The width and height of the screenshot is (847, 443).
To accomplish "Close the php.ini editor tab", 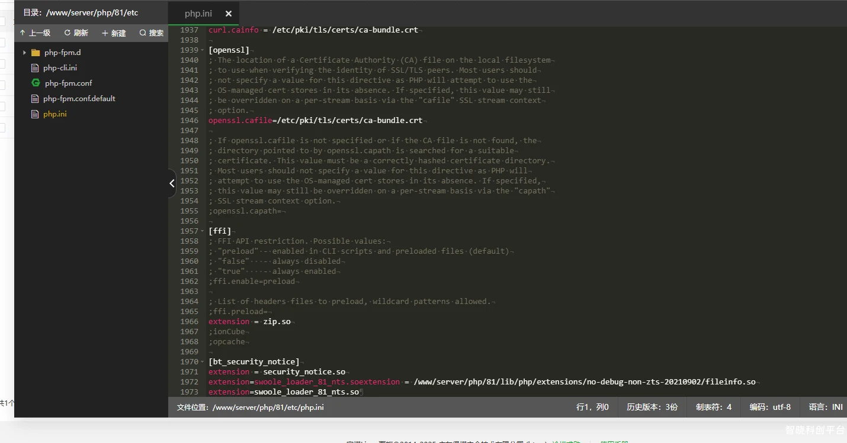I will pos(229,14).
